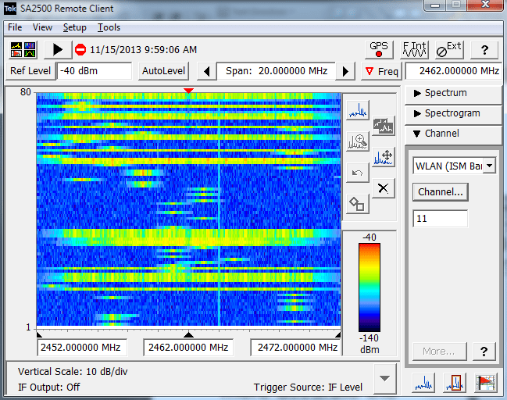Select the zoom spectrum magnifier tool
This screenshot has width=507, height=400.
click(x=357, y=141)
